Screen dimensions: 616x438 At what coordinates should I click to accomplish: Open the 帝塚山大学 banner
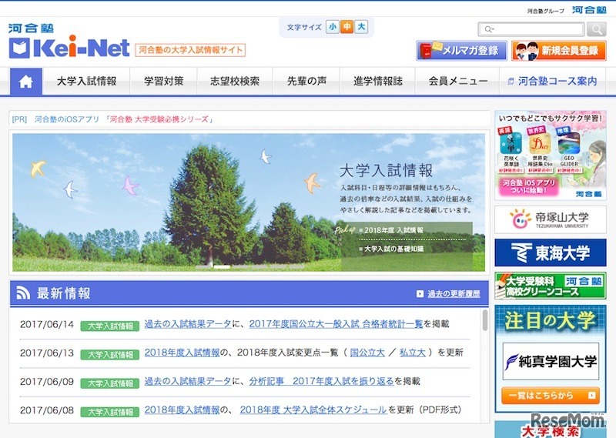point(550,219)
